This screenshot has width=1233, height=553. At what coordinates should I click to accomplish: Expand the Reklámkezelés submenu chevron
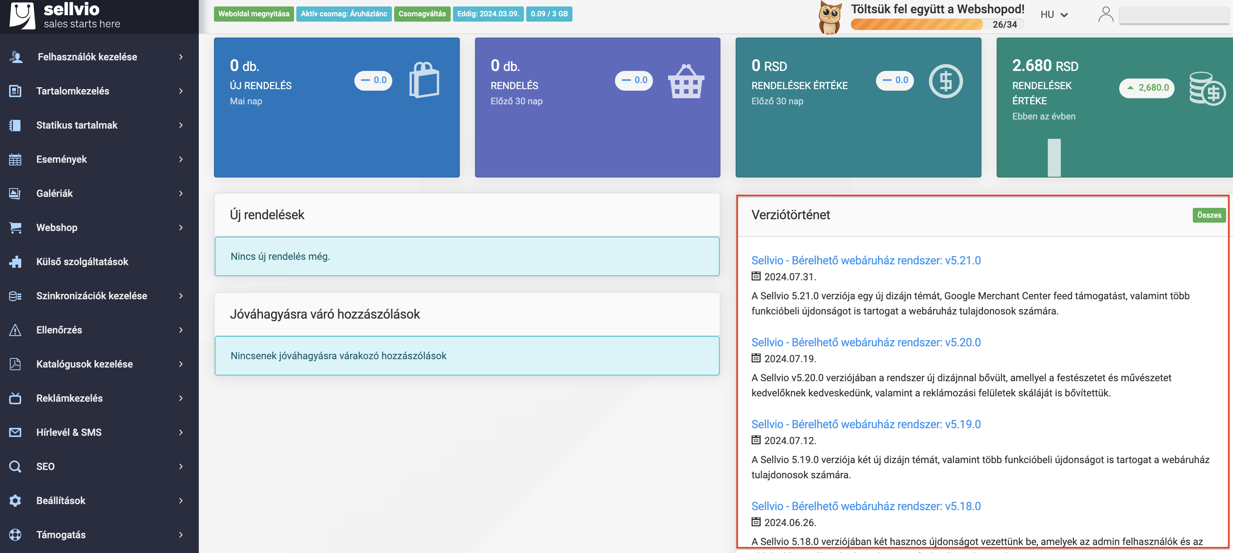coord(181,398)
